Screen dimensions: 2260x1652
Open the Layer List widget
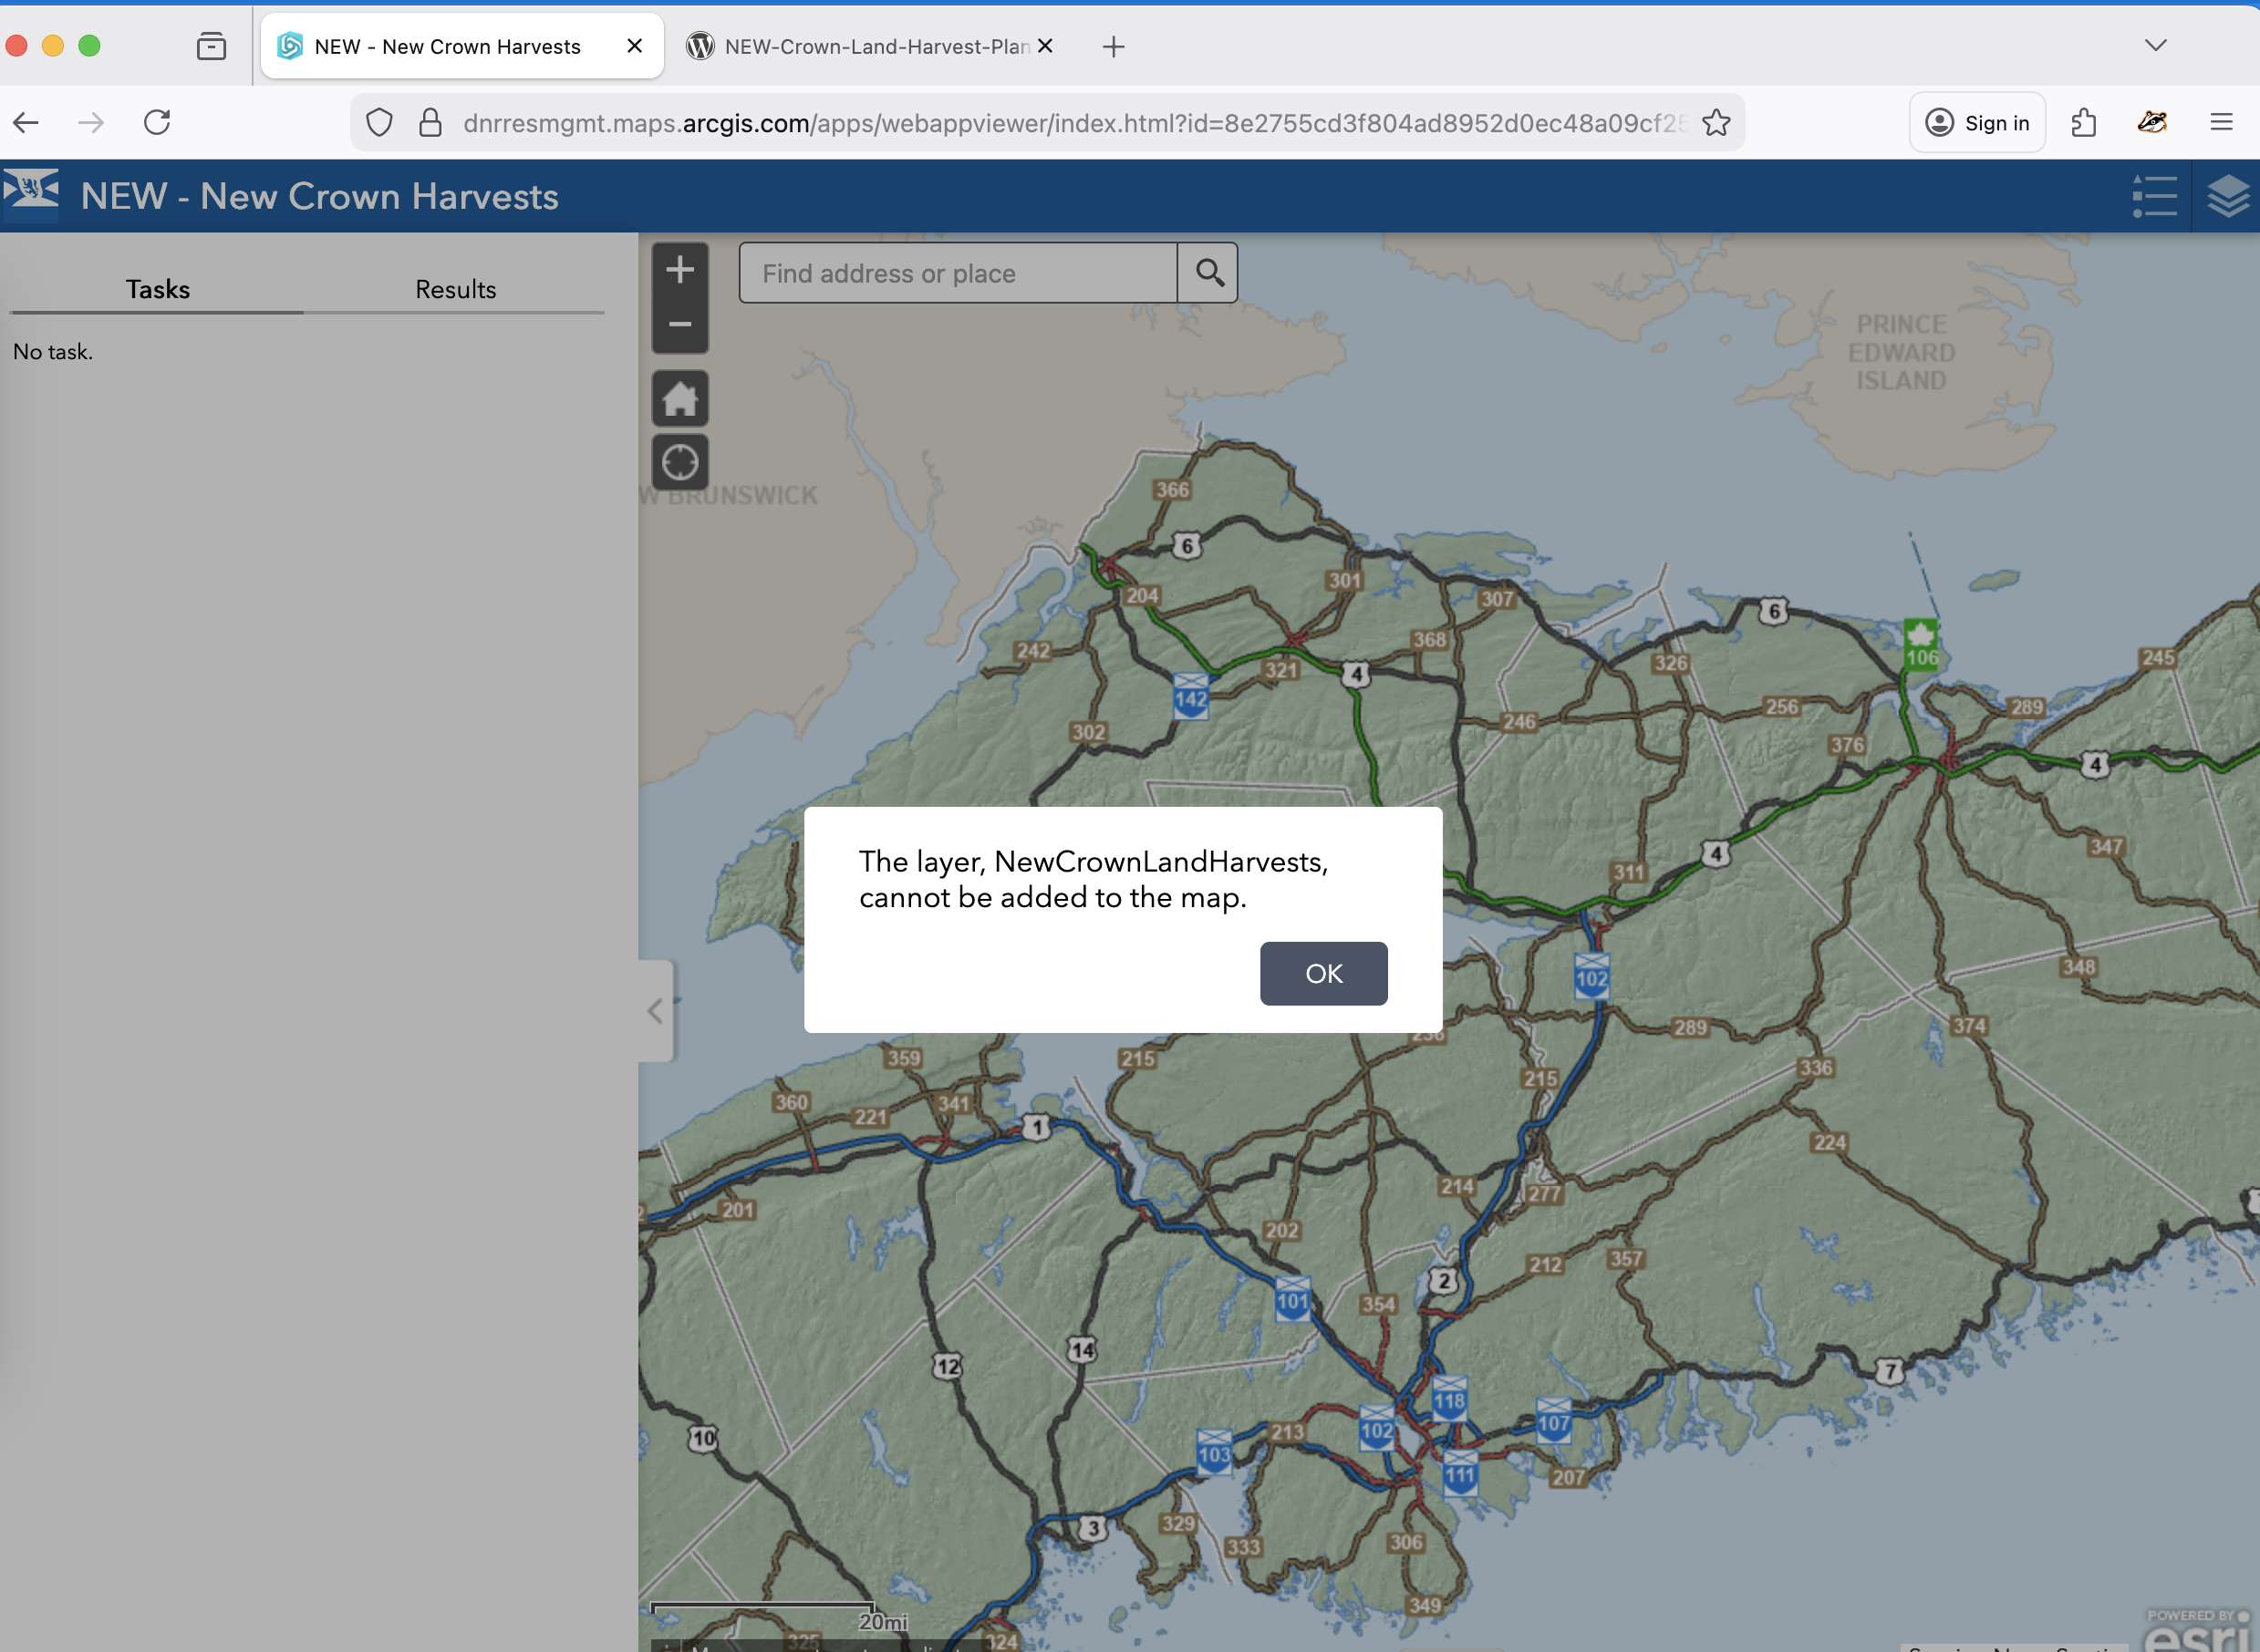click(2227, 197)
